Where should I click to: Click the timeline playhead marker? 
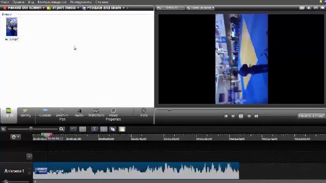(47, 135)
